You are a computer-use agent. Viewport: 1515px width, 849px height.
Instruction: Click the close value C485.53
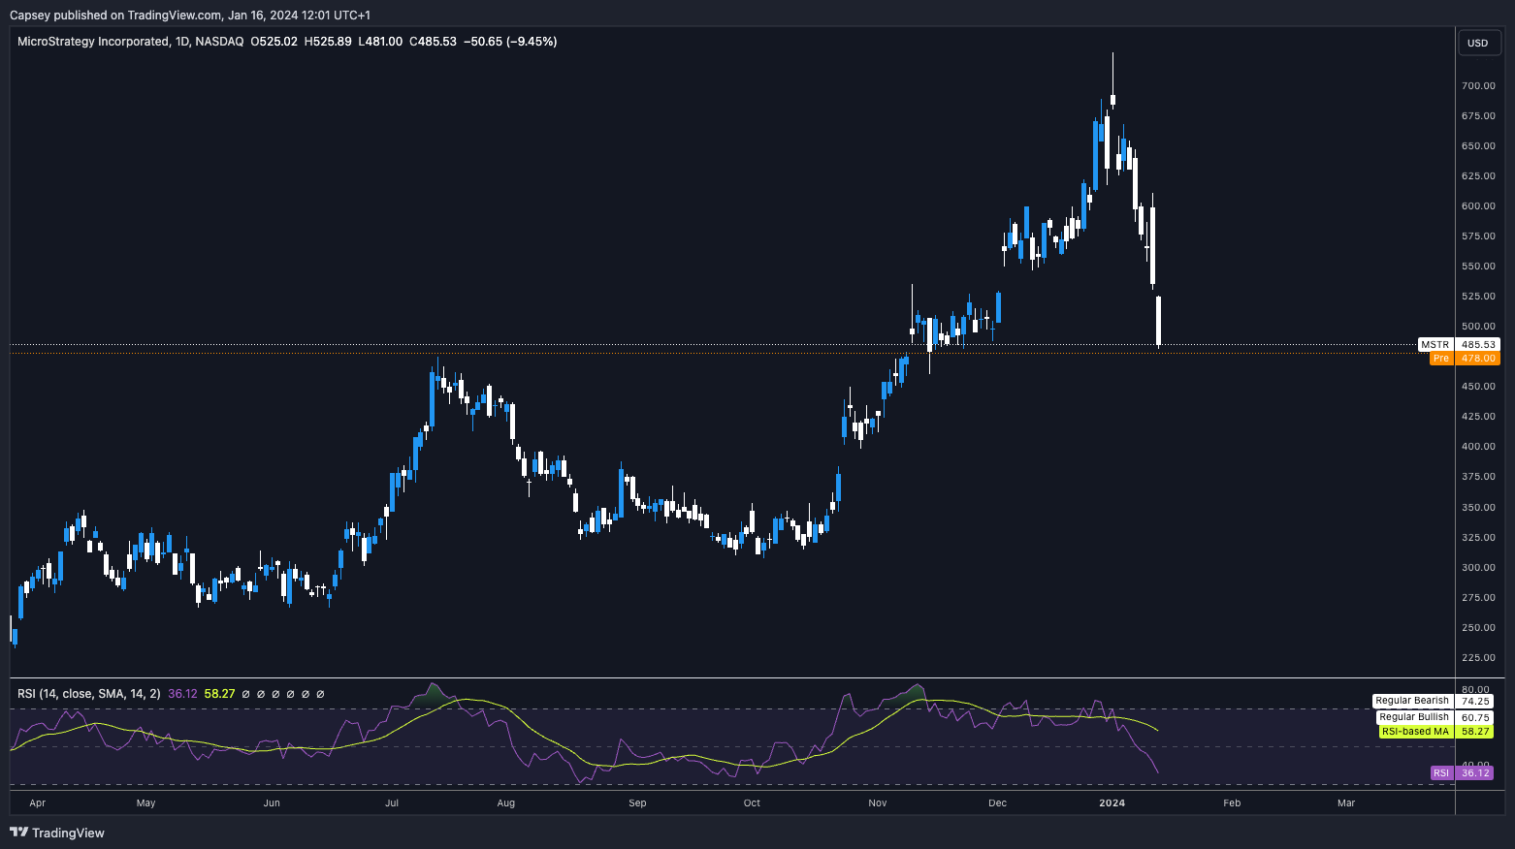433,42
